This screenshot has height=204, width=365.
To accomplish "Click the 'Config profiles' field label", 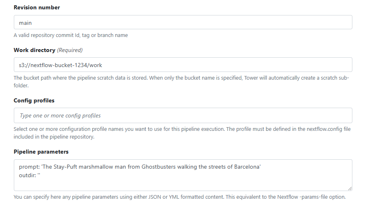I will click(x=34, y=100).
